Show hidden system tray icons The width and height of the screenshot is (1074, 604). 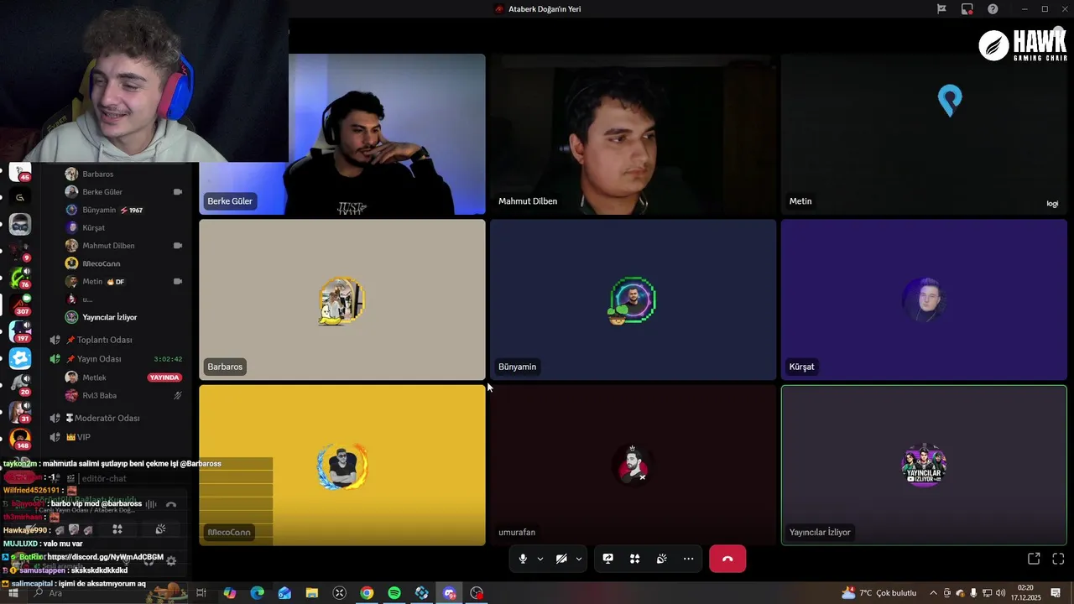point(933,593)
